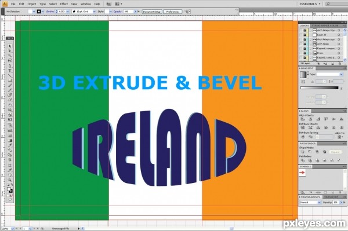Click Horizontal Distribute Right icon
348x231 pixels.
pyautogui.click(x=342, y=128)
